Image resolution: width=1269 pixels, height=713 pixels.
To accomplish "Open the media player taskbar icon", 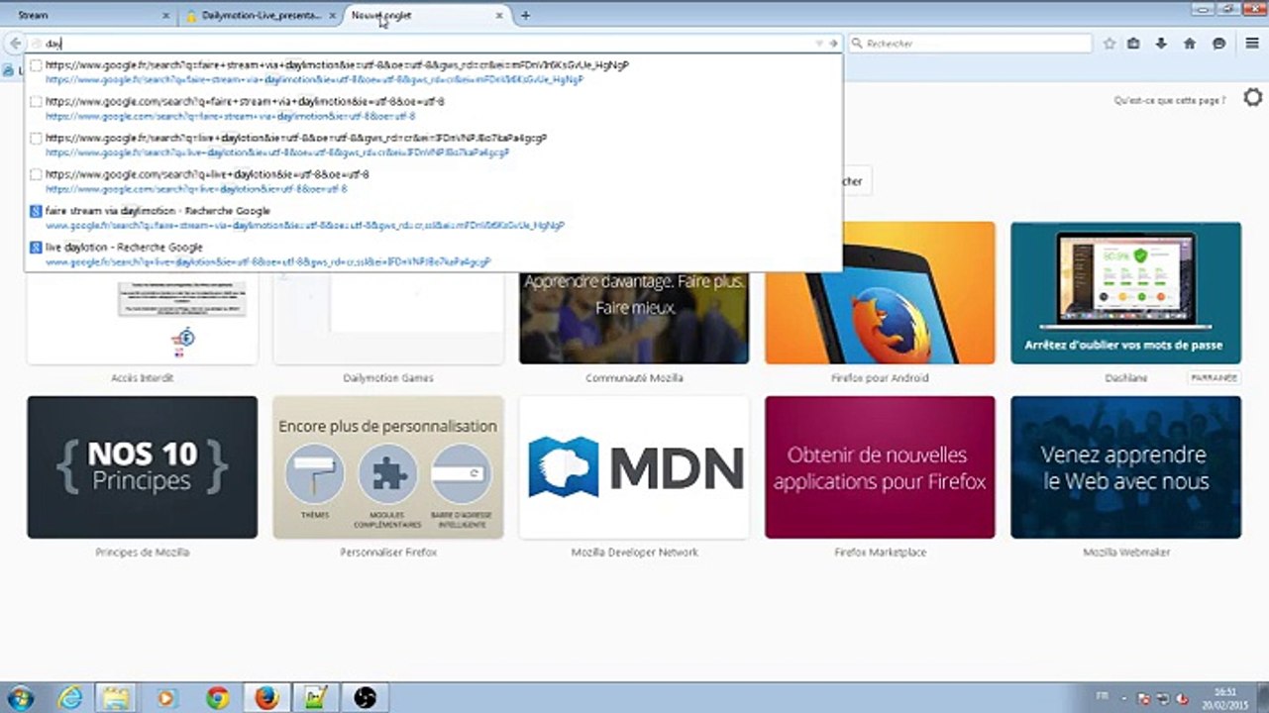I will [167, 697].
